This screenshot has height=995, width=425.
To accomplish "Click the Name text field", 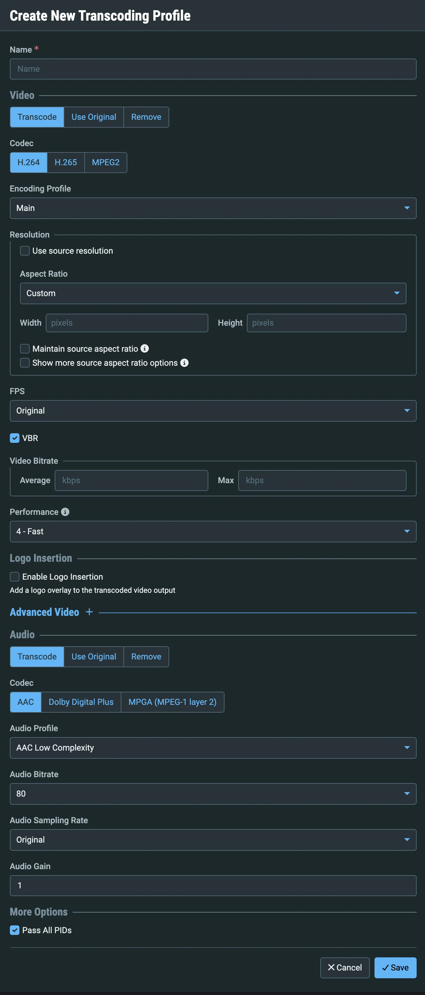I will click(x=213, y=69).
